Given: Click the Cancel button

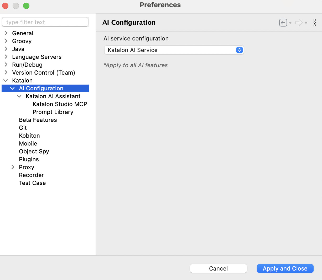Looking at the screenshot, I should tap(218, 268).
